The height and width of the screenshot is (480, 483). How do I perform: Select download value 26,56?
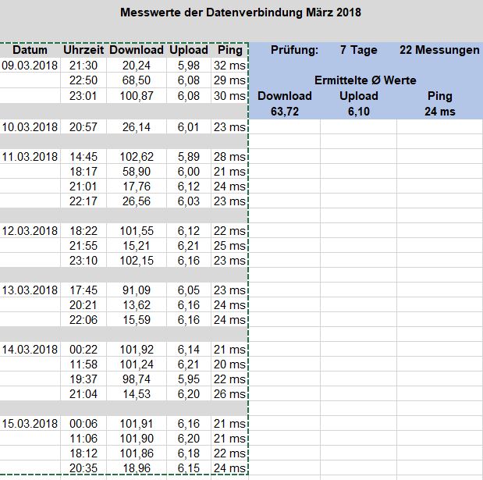137,201
